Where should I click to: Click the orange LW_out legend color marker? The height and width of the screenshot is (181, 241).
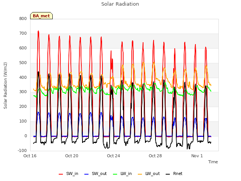(x=140, y=174)
